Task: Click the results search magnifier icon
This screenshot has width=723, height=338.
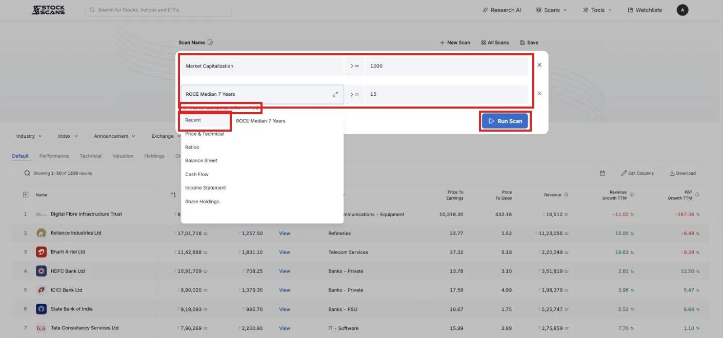Action: coord(27,173)
